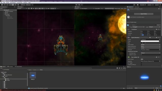Viewport: 162px width, 91px height.
Task: Select the Bullet_3 prefab thumbnail
Action: click(33, 75)
